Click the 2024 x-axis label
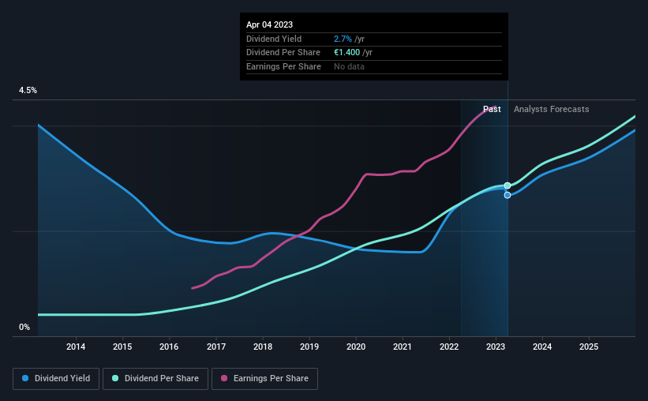The height and width of the screenshot is (401, 648). pos(542,347)
